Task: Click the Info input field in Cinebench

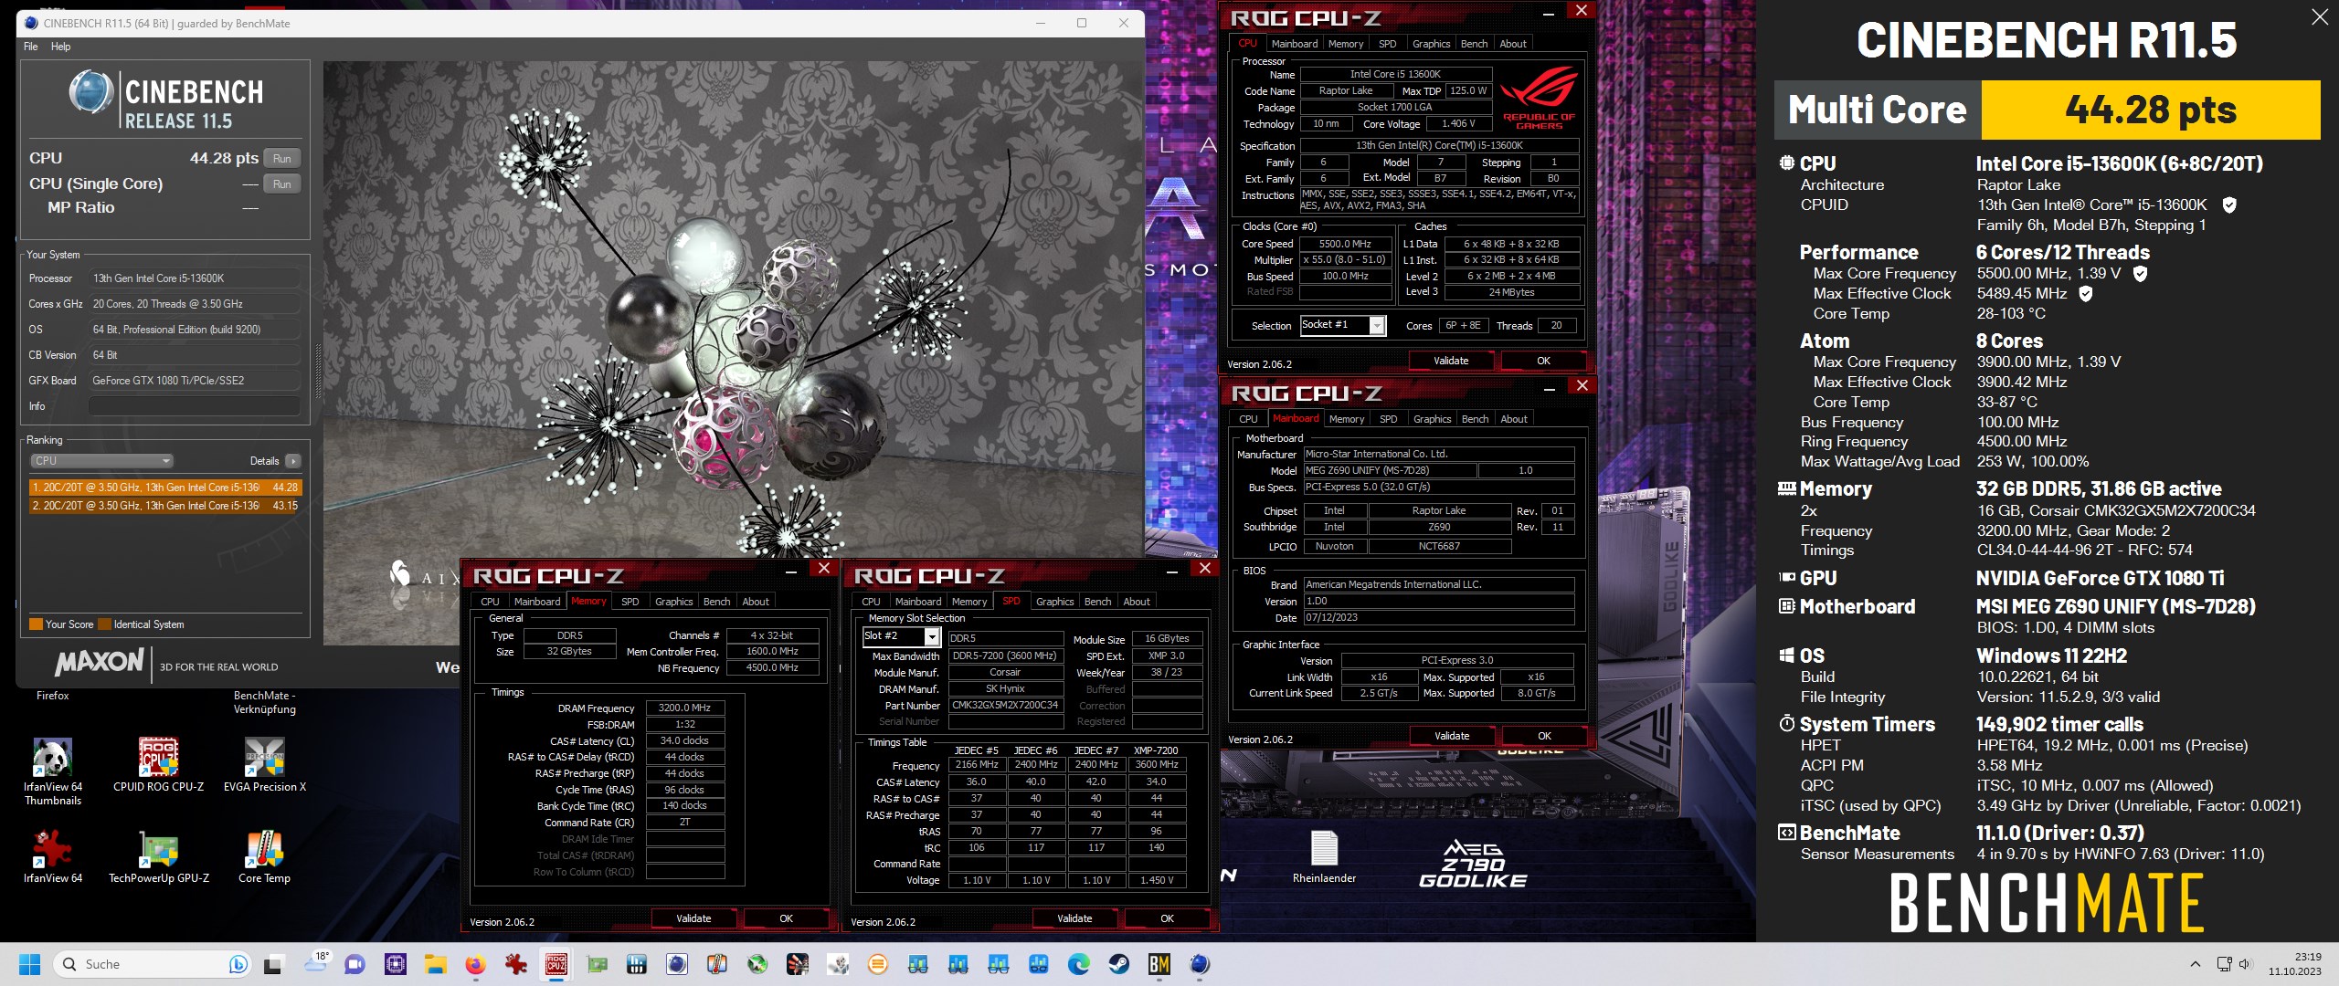Action: point(194,406)
